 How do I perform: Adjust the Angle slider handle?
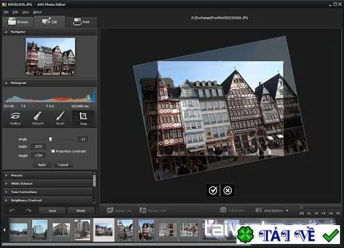coord(50,139)
